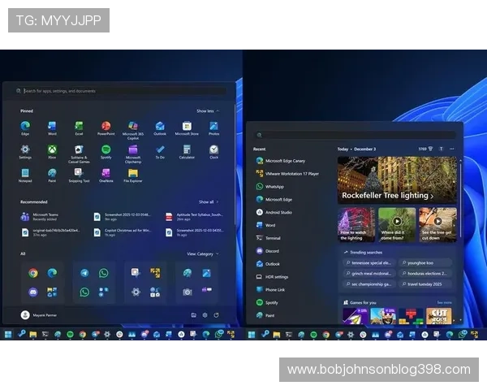The width and height of the screenshot is (487, 390).
Task: Open pinned PowerPoint app
Action: [106, 128]
